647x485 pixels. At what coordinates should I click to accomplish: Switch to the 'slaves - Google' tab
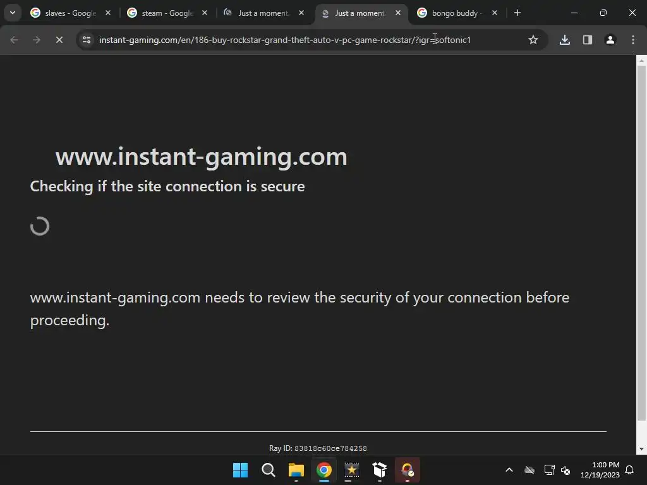click(70, 13)
